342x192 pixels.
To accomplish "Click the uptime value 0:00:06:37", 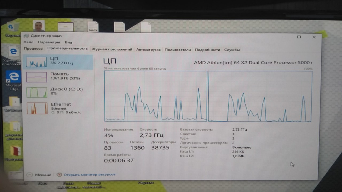I will click(119, 160).
